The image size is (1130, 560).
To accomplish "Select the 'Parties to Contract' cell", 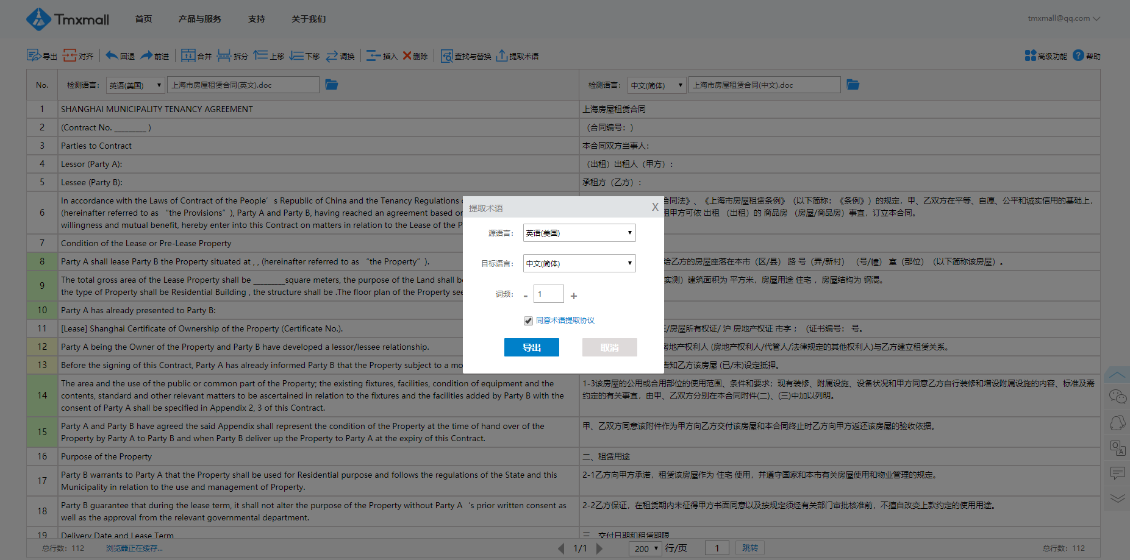I will click(x=318, y=146).
